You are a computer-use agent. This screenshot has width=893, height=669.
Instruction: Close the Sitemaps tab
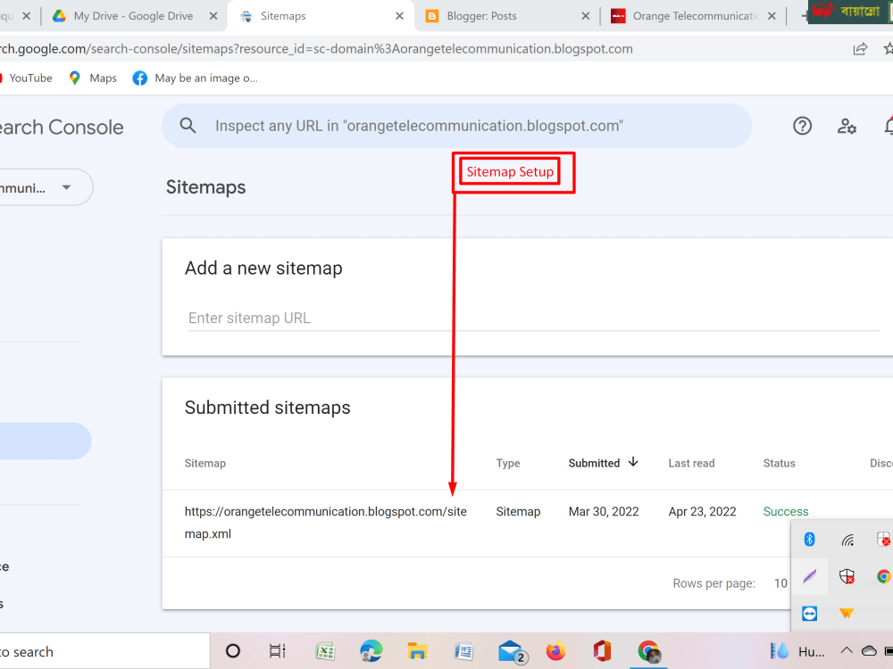point(399,16)
